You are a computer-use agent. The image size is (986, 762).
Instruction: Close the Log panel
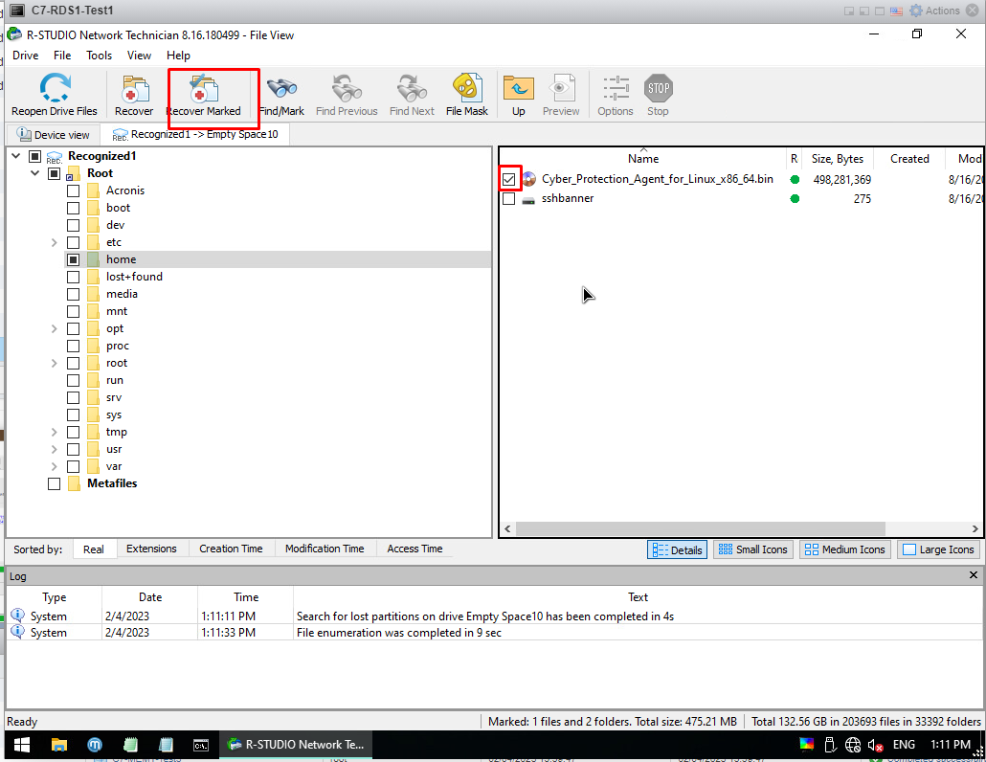coord(974,575)
